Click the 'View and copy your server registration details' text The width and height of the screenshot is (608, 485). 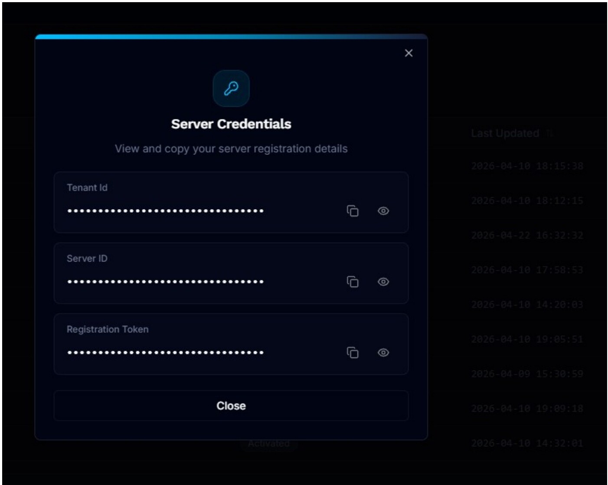[x=231, y=149]
